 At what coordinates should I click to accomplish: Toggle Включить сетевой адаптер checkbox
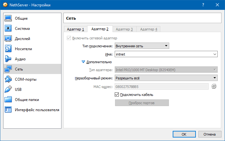(x=69, y=38)
